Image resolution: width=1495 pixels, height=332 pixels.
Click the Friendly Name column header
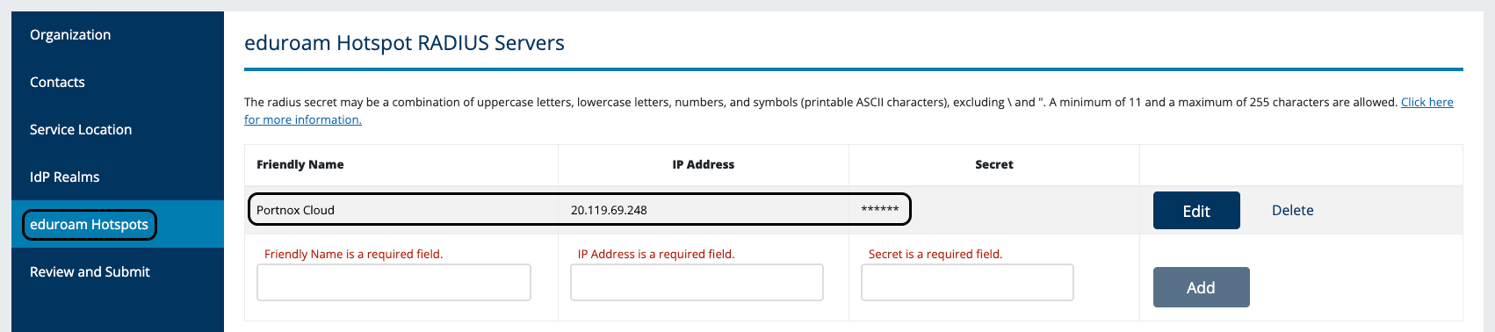[300, 165]
